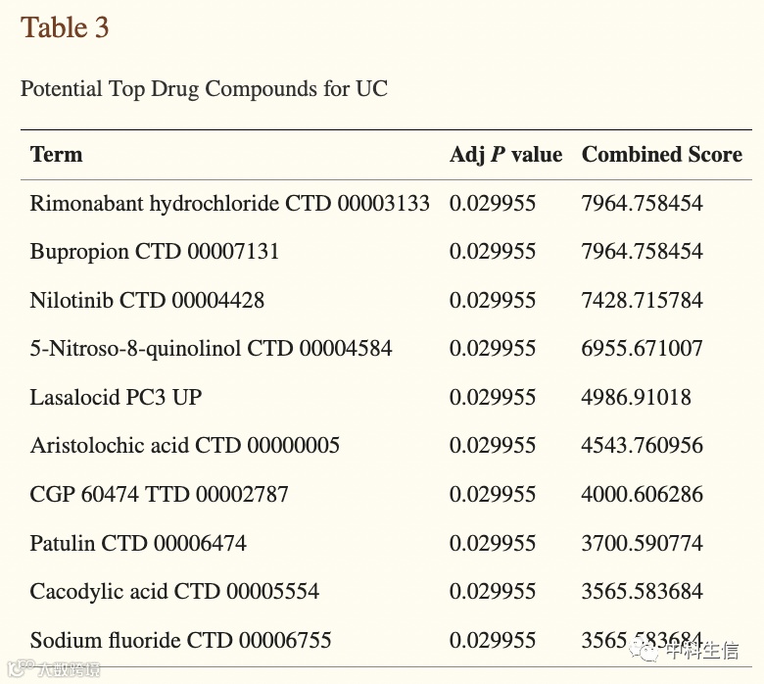Image resolution: width=764 pixels, height=684 pixels.
Task: Click the Table 3 heading
Action: pos(65,27)
